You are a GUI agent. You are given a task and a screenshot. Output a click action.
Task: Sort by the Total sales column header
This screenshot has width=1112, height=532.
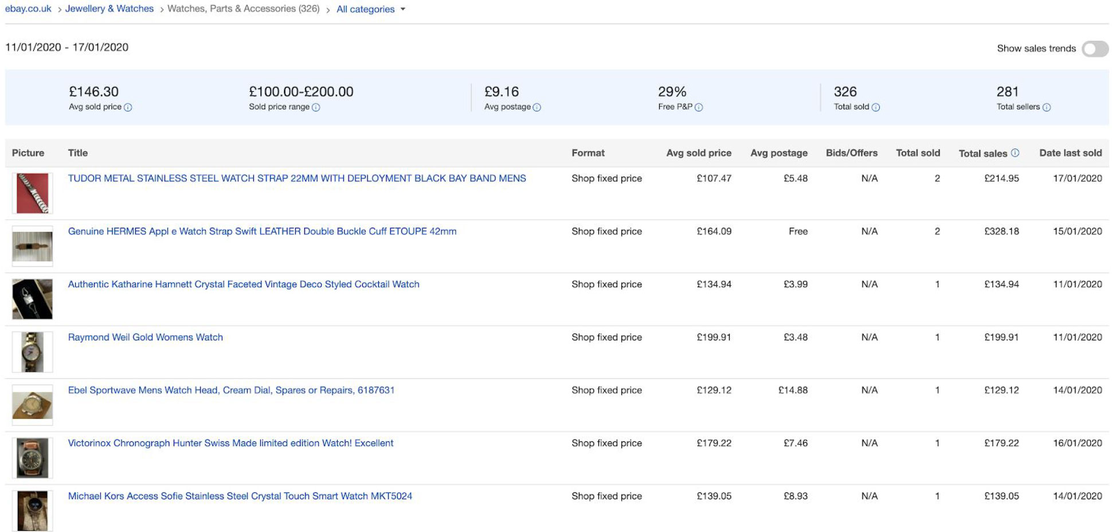[x=983, y=154]
